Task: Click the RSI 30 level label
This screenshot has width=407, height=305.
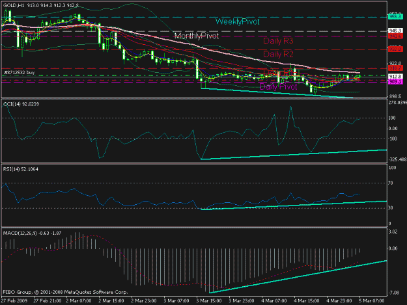Action: tap(390, 208)
